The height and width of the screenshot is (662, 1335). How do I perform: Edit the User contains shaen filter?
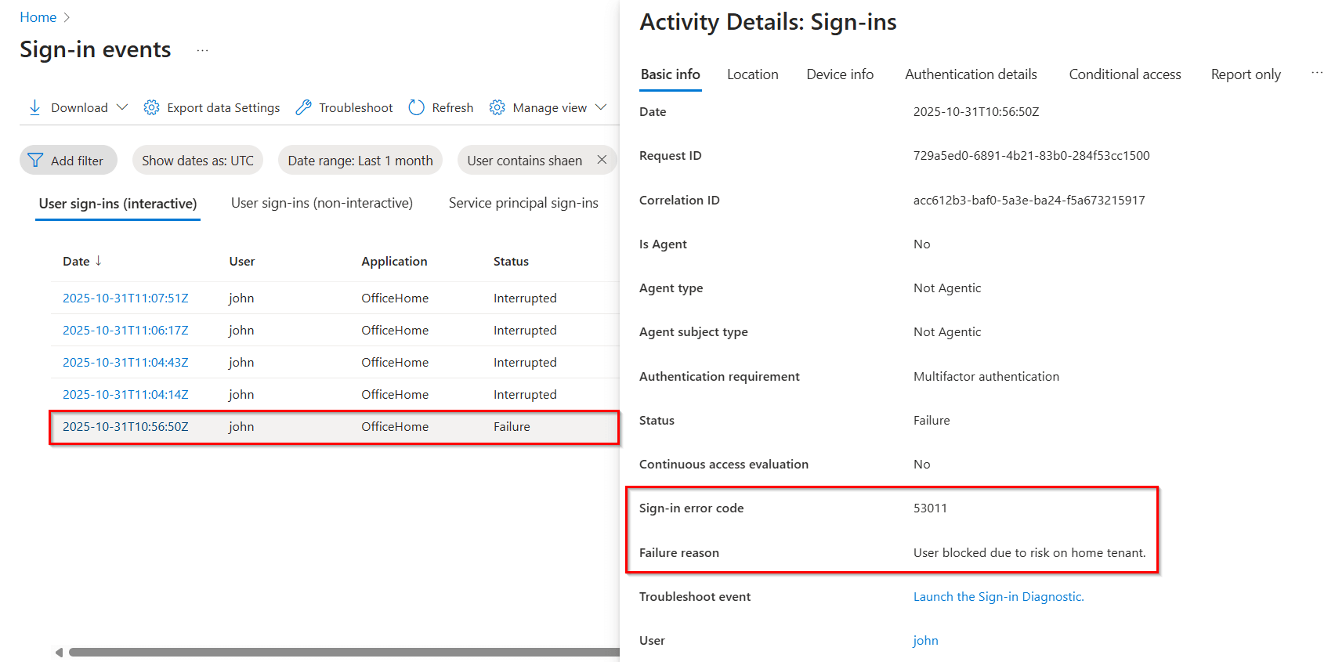tap(525, 160)
